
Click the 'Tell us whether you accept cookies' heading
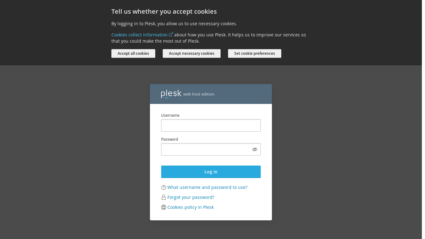click(164, 12)
